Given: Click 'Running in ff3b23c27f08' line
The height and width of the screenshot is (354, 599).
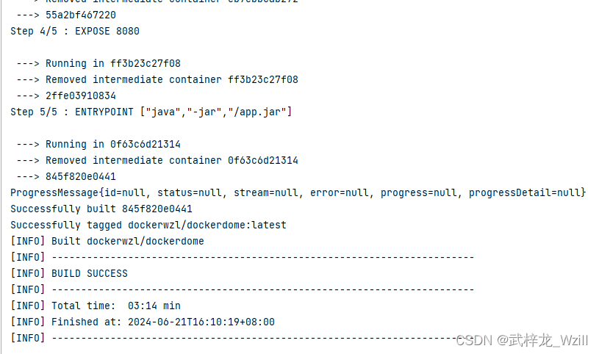Looking at the screenshot, I should [x=98, y=63].
